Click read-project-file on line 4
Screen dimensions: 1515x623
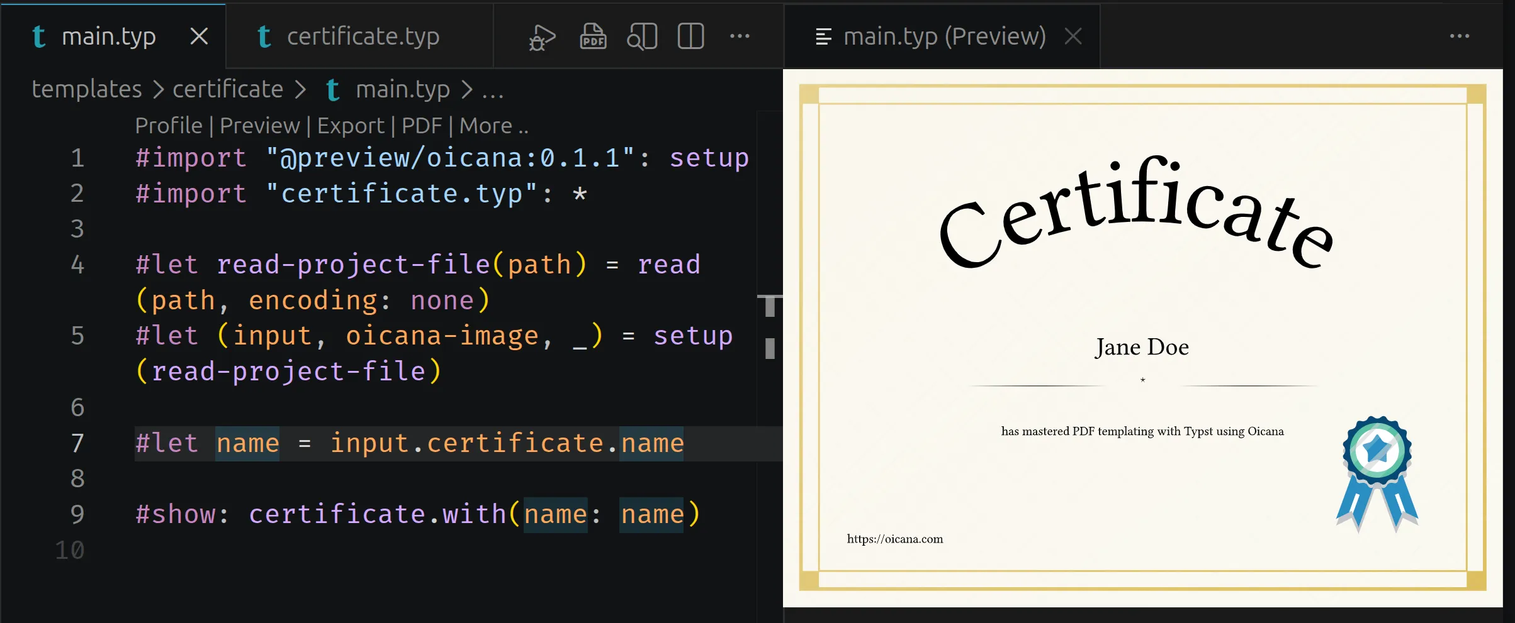(353, 265)
